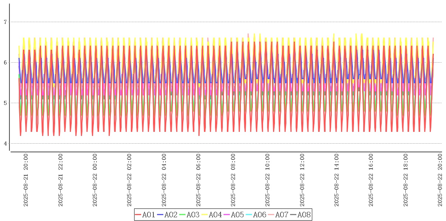Pick the 2025-08-22 04:00 time label
The width and height of the screenshot is (446, 221).
pyautogui.click(x=164, y=180)
